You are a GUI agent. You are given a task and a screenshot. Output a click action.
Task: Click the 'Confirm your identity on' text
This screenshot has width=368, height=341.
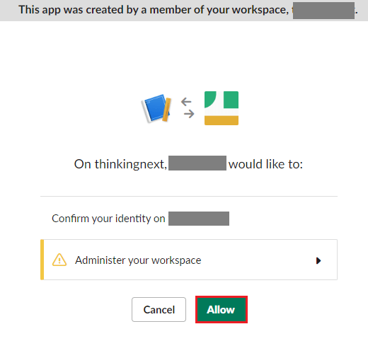pos(108,219)
